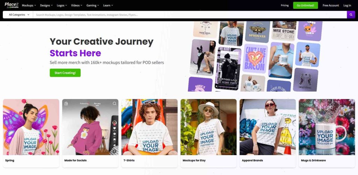This screenshot has width=358, height=175.
Task: Open the Apparel Brands card image
Action: (267, 127)
